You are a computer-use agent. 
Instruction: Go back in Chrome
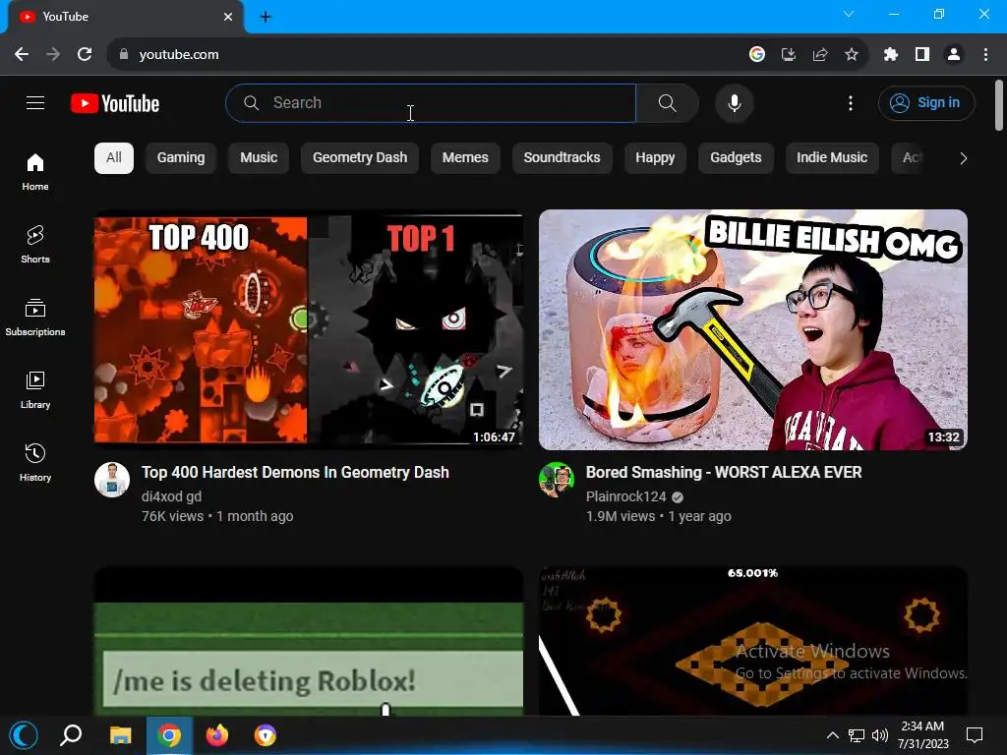(x=22, y=55)
